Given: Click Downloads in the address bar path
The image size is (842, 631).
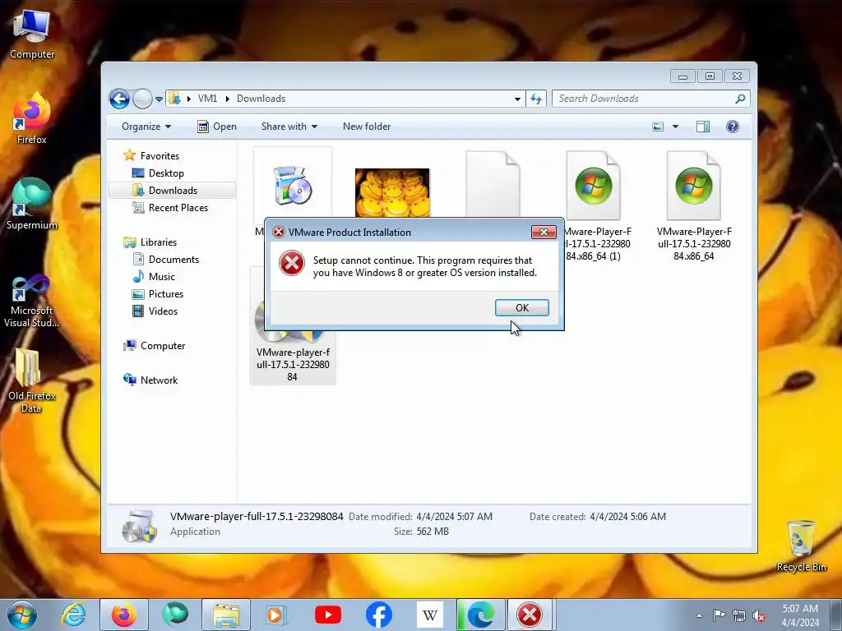Looking at the screenshot, I should 261,99.
